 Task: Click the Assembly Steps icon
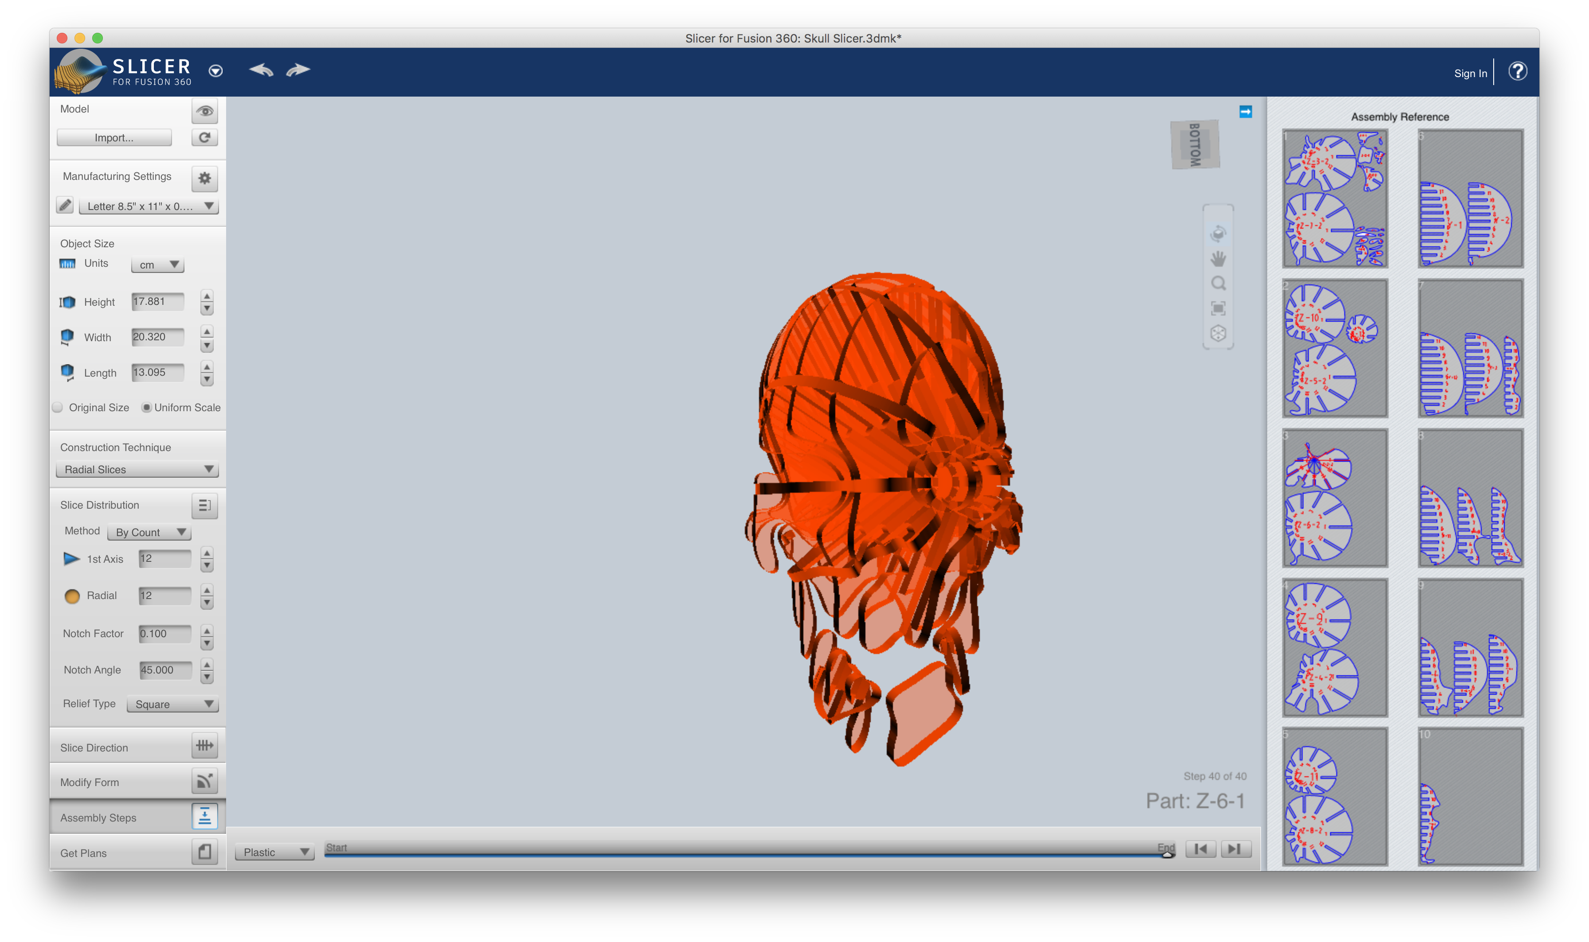204,817
